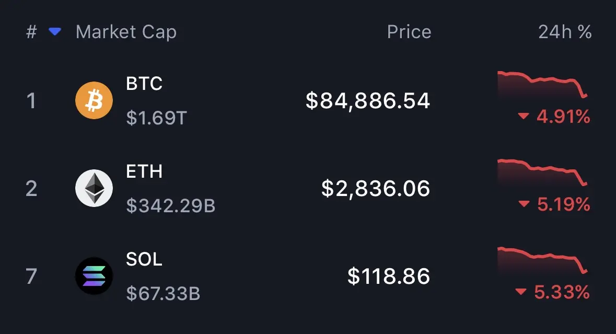Click the Ethereum price $2,836.06

376,189
